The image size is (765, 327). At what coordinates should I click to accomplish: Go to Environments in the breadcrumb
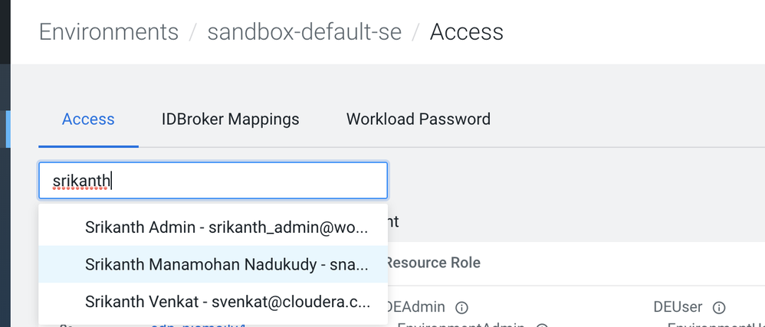pos(108,32)
